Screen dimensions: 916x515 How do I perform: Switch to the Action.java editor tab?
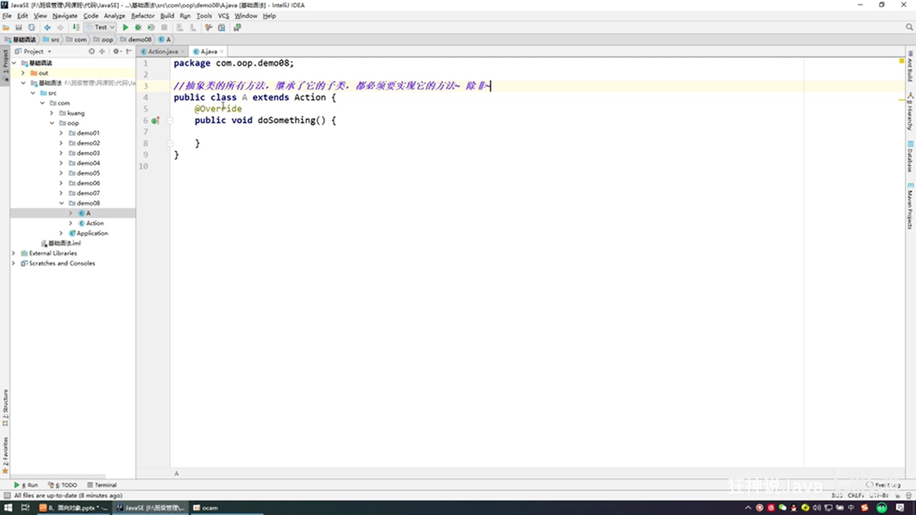tap(162, 51)
